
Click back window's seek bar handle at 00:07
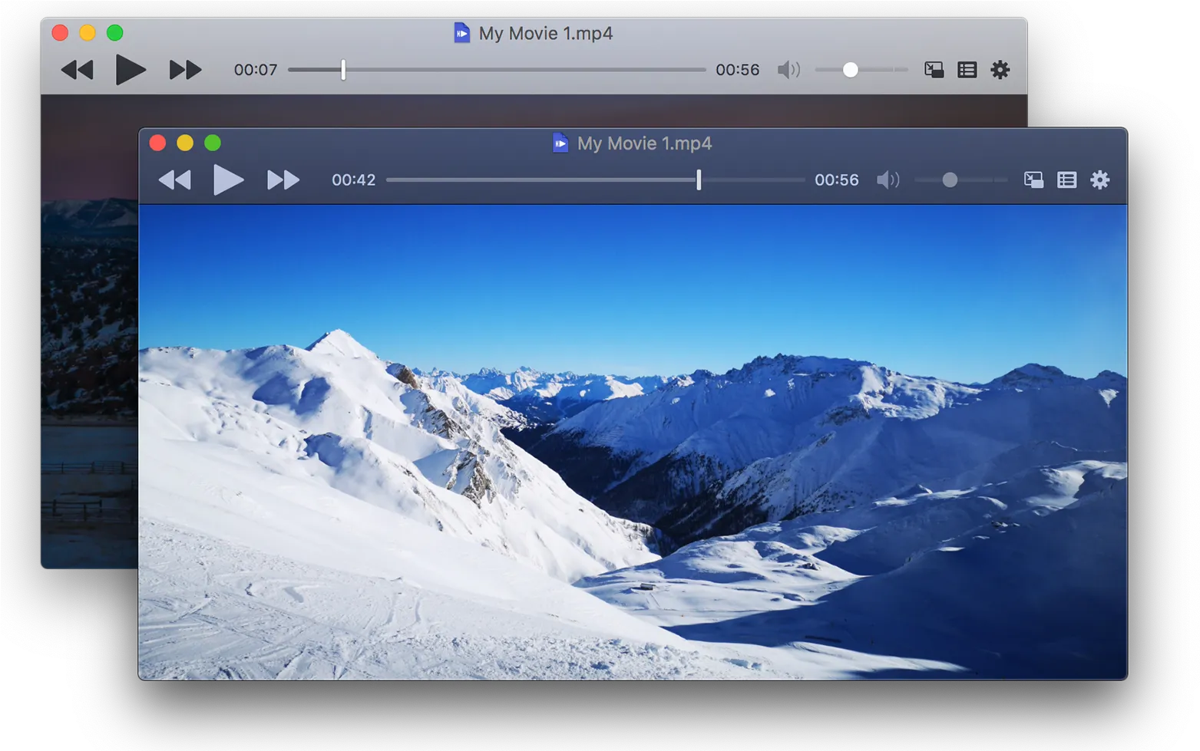coord(343,70)
